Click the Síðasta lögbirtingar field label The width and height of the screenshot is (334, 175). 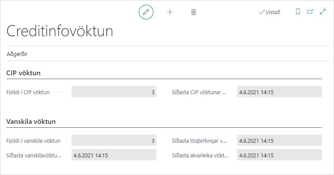(x=199, y=141)
